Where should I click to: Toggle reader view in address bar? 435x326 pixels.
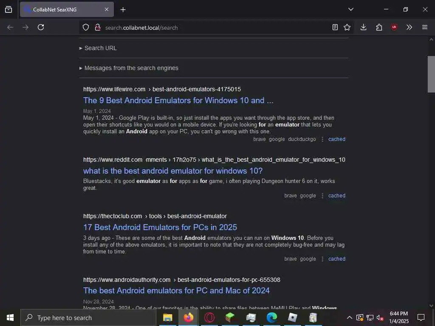pyautogui.click(x=335, y=27)
